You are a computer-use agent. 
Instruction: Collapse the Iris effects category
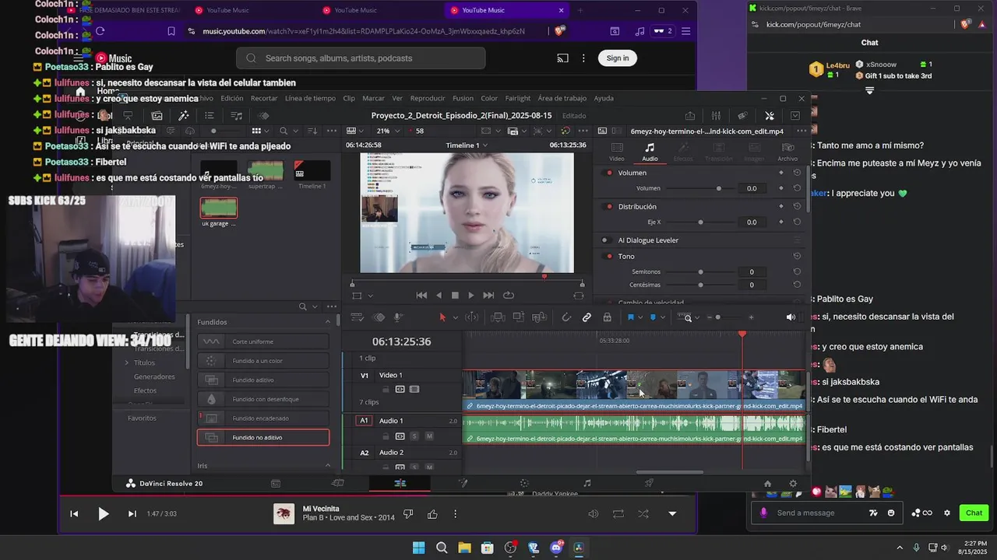328,466
